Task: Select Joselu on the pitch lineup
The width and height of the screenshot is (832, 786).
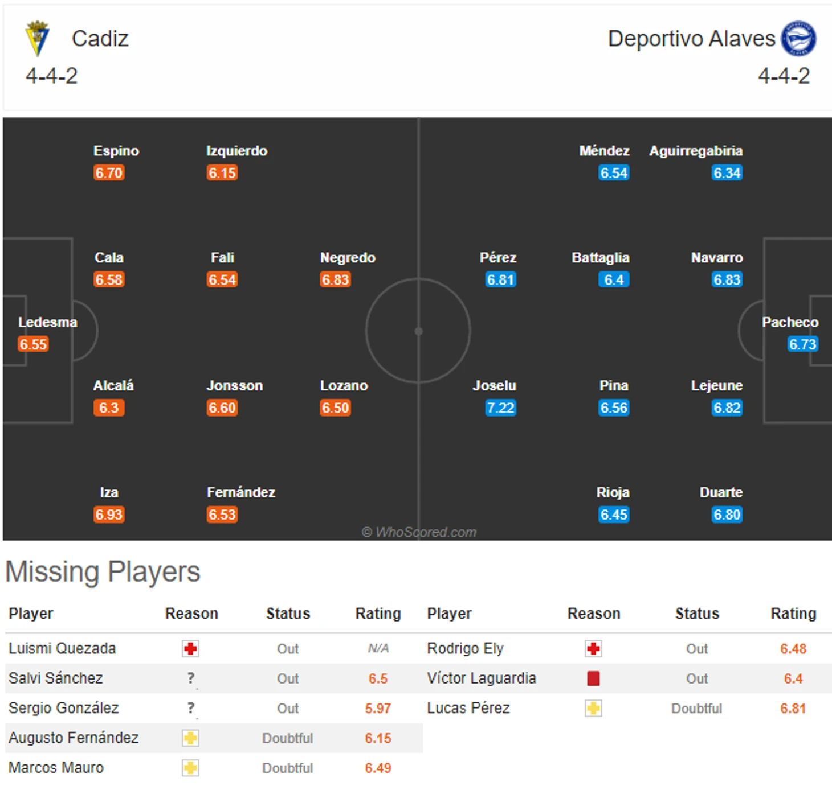Action: coord(494,386)
